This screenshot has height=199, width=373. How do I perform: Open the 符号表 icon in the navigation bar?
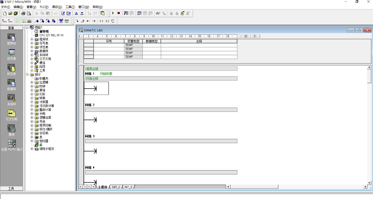(x=12, y=54)
